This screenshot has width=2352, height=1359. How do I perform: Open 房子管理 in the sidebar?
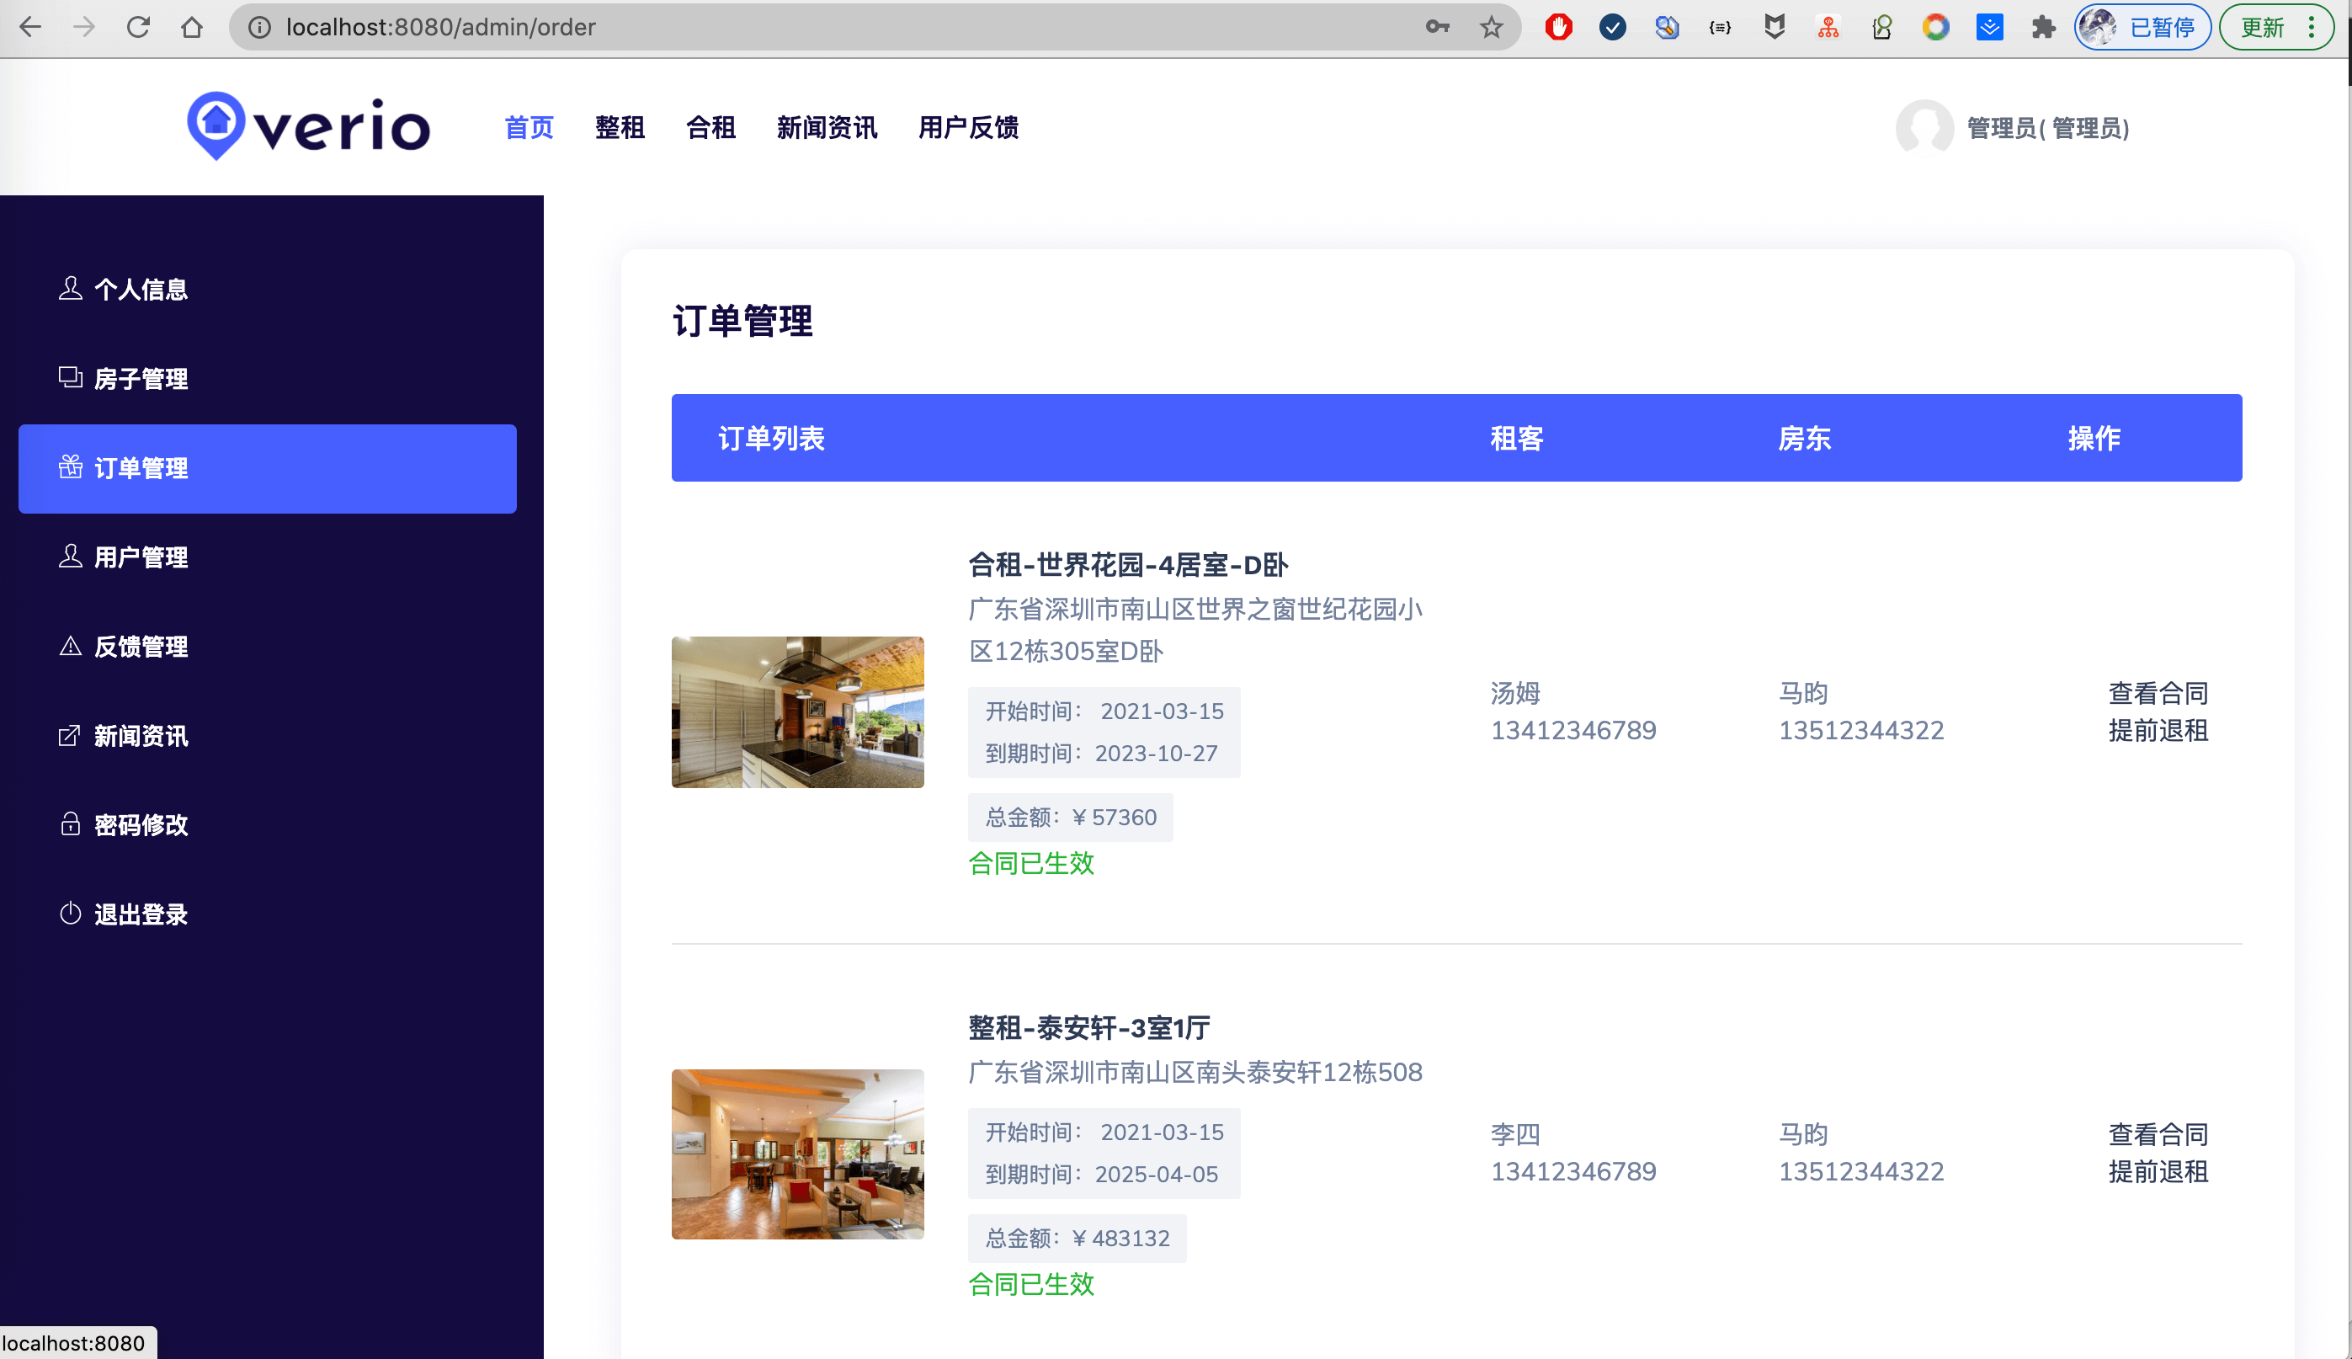(141, 378)
